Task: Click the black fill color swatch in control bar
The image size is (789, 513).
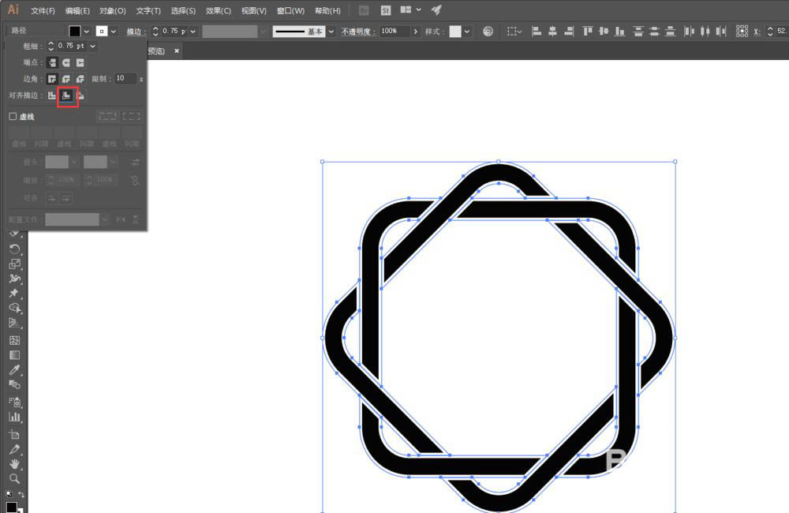Action: tap(75, 31)
